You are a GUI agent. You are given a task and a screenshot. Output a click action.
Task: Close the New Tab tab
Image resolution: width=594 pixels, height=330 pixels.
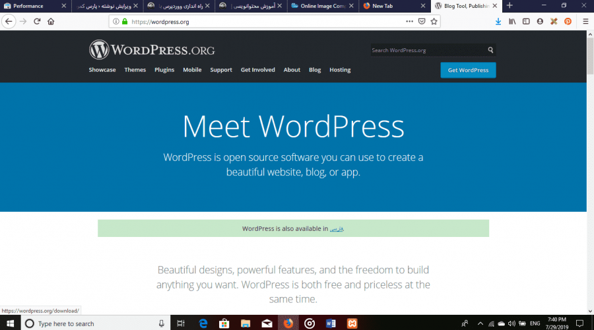click(x=423, y=6)
